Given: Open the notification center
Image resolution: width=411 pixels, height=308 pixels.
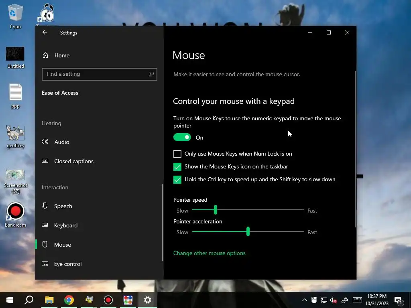Looking at the screenshot, I should click(x=398, y=300).
